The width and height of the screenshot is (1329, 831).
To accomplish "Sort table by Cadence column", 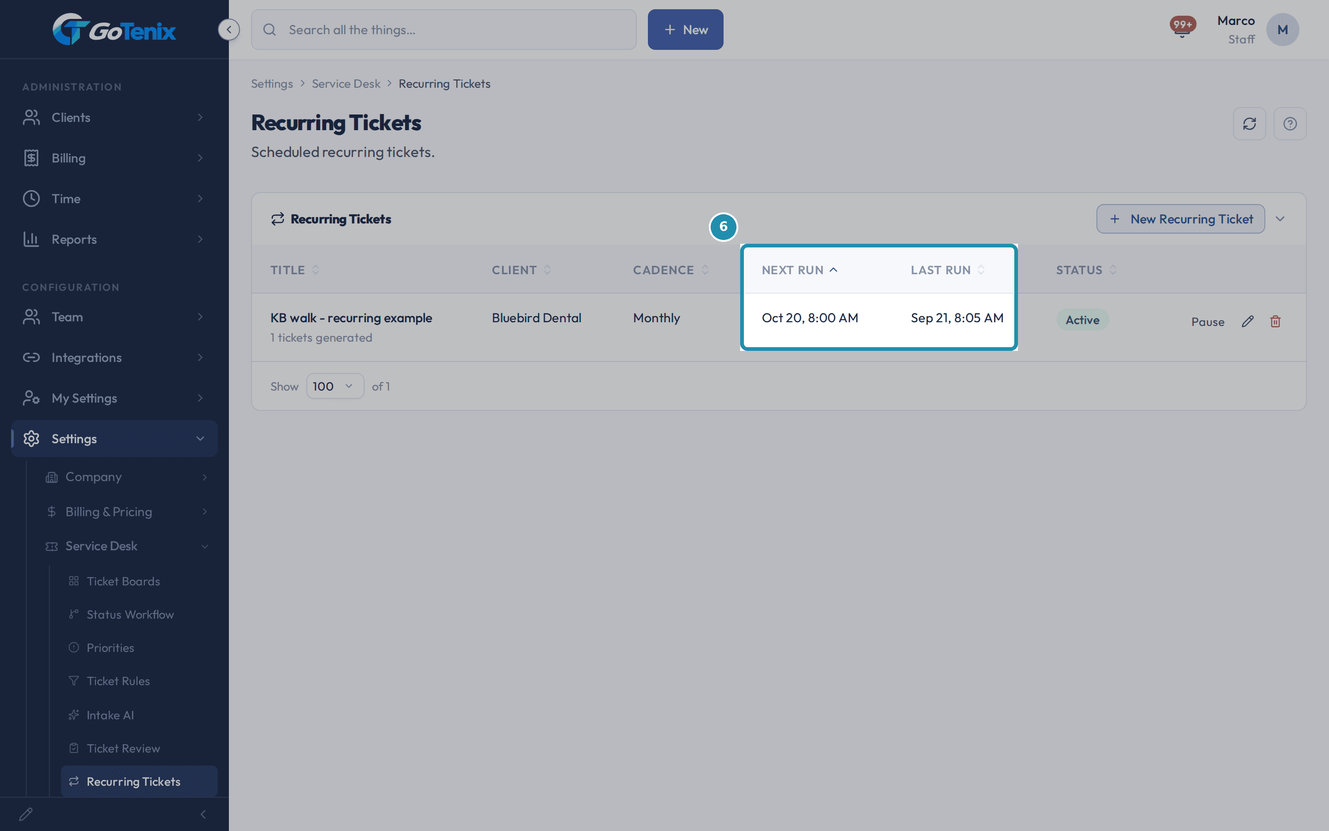I will 670,270.
